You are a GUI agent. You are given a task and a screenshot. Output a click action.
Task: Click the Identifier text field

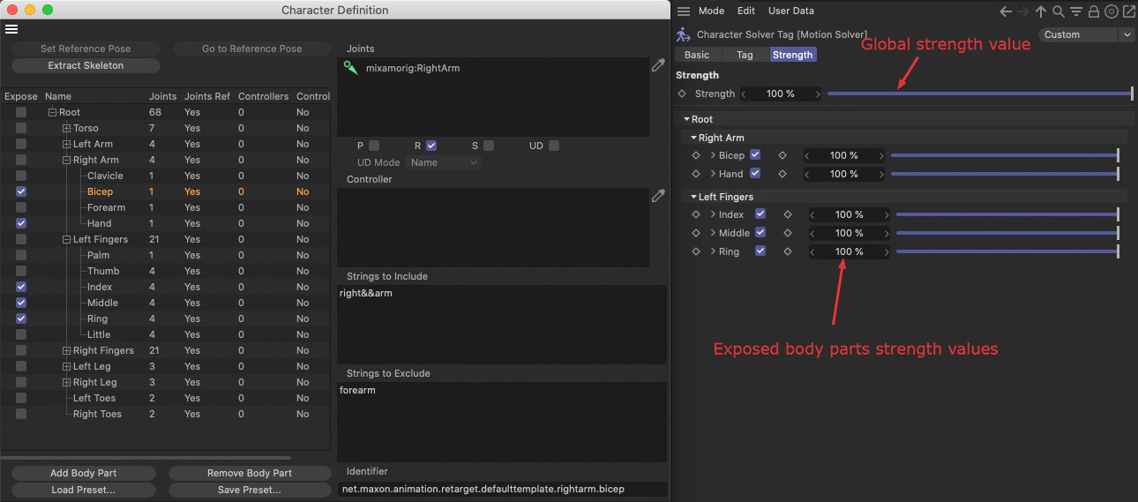[x=502, y=489]
